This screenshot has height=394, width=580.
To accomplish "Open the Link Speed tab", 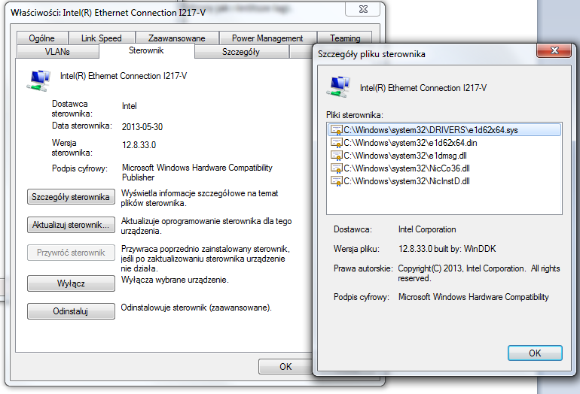I will pos(102,38).
